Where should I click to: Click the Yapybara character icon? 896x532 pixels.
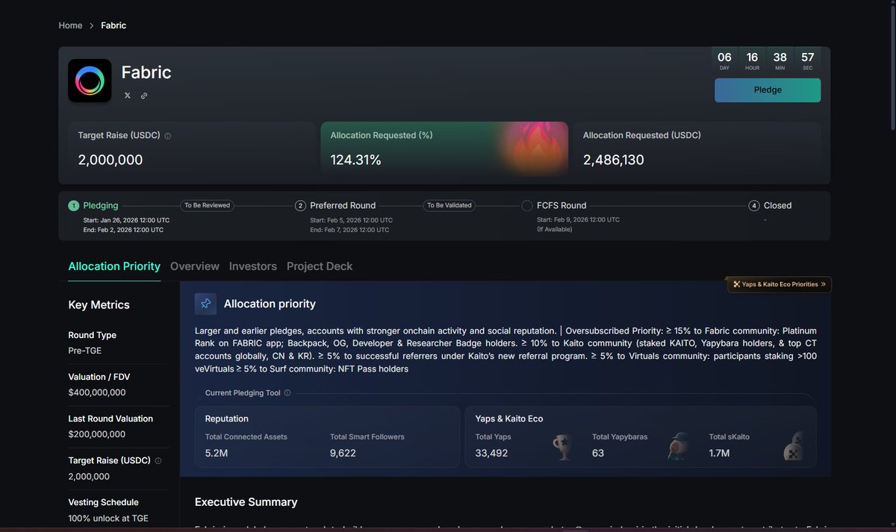click(679, 446)
